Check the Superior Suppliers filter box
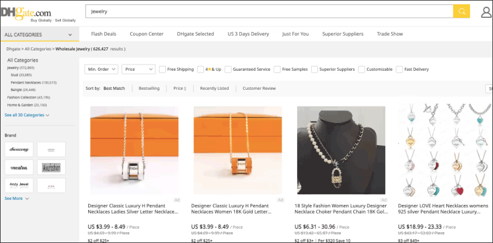Viewport: 493px width, 243px height. coord(314,70)
